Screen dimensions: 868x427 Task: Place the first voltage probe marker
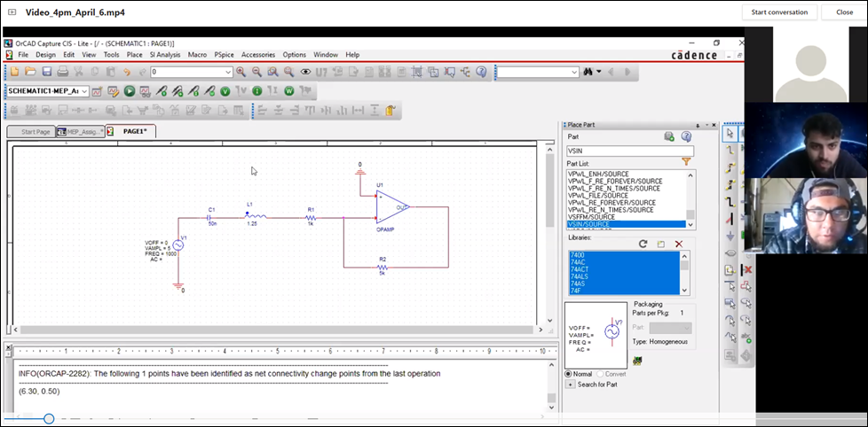coord(162,91)
